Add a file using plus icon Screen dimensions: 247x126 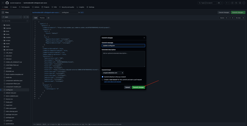click(x=24, y=17)
